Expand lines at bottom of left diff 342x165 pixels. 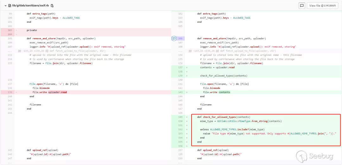tap(10, 162)
